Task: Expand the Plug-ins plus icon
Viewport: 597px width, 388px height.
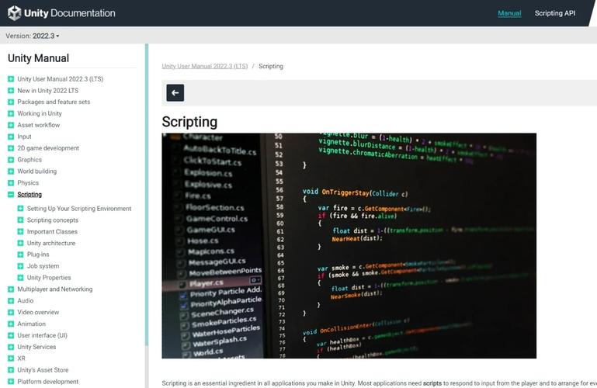Action: click(20, 255)
